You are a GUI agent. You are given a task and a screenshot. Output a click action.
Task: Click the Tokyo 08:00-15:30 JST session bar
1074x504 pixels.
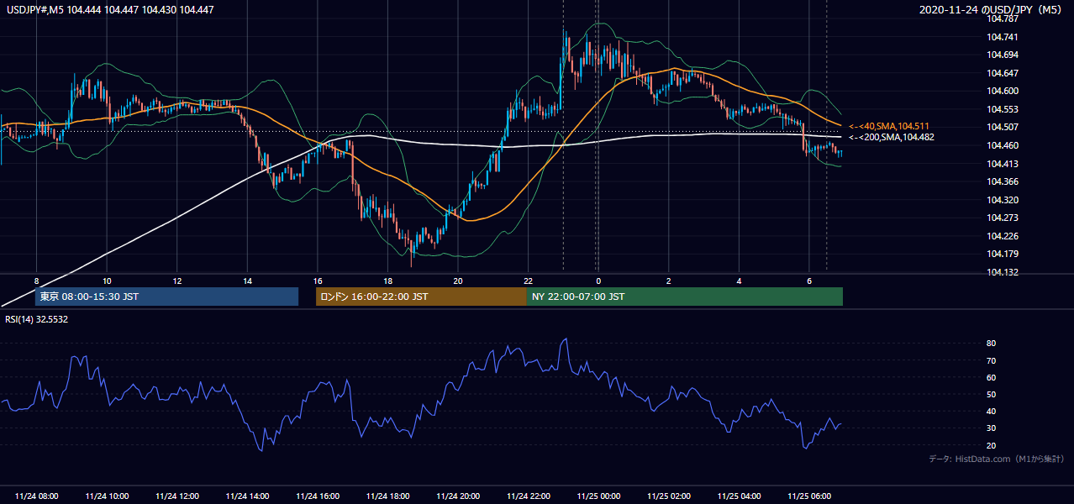[x=167, y=297]
